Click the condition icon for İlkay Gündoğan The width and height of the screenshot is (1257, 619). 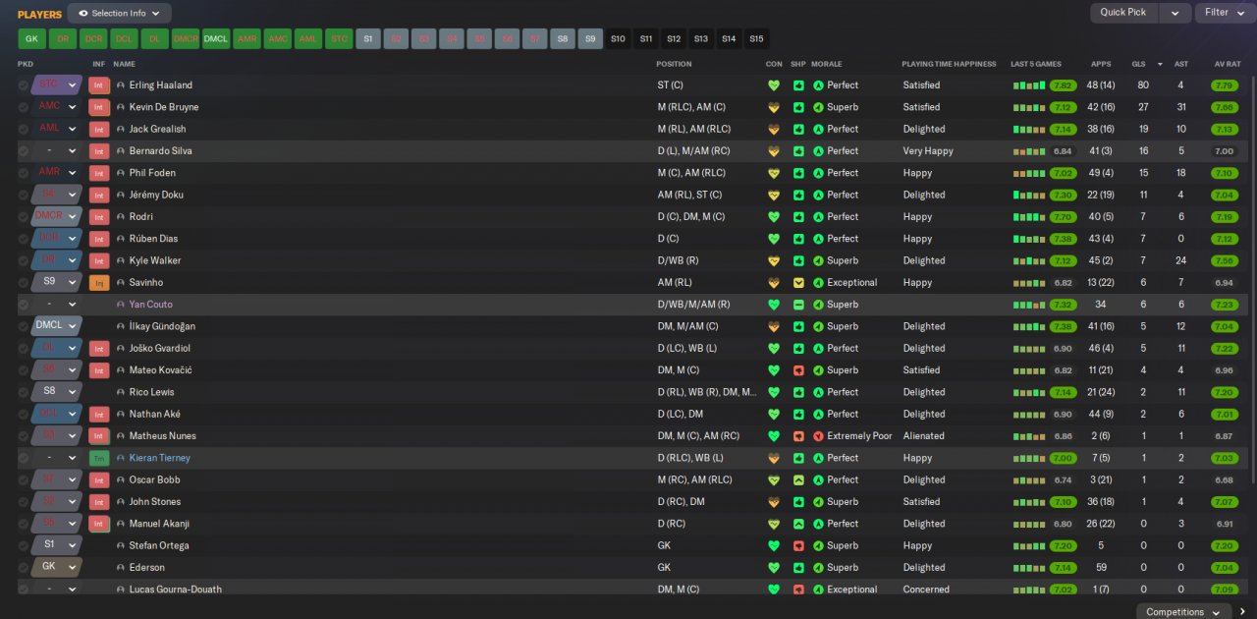point(774,326)
